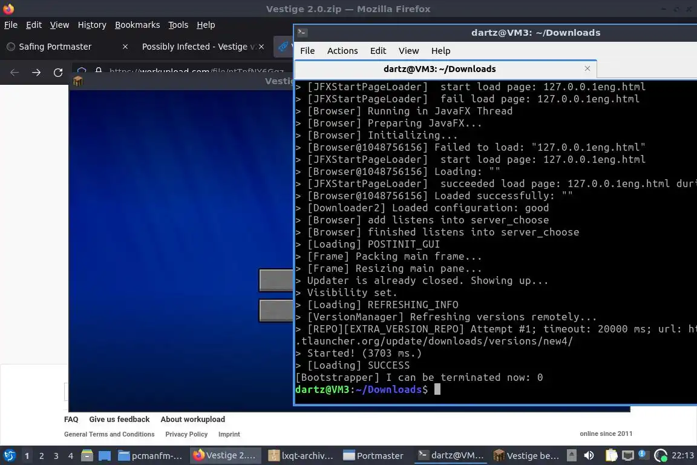Open the Privacy Policy link
The height and width of the screenshot is (465, 697).
click(x=186, y=434)
